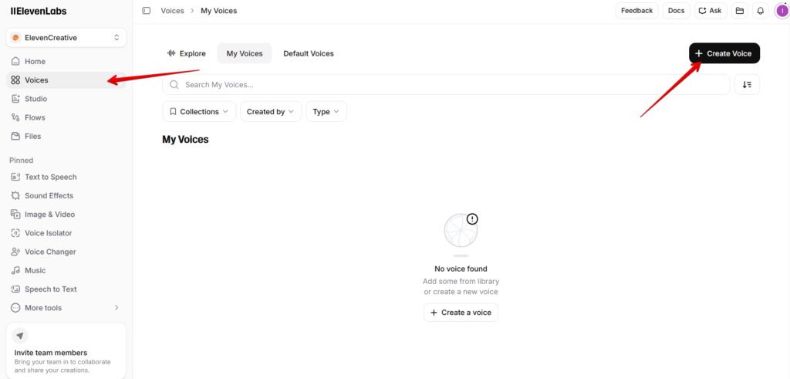Click the Invite team members card
Screen dimensions: 790x379
pos(66,350)
